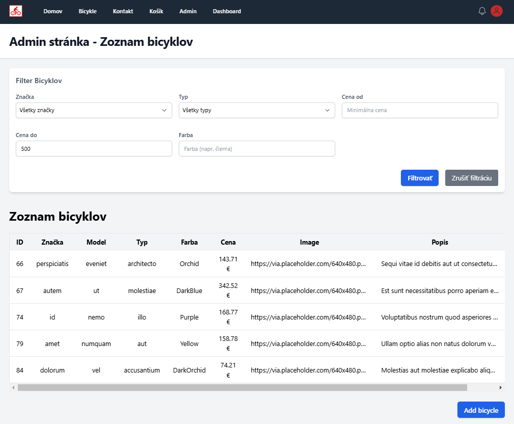The height and width of the screenshot is (424, 514).
Task: Click the Cena column header
Action: pyautogui.click(x=228, y=242)
